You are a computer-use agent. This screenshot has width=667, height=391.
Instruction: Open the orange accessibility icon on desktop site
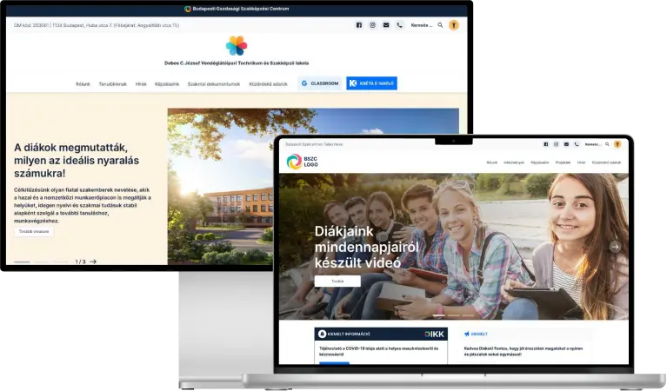[x=453, y=26]
